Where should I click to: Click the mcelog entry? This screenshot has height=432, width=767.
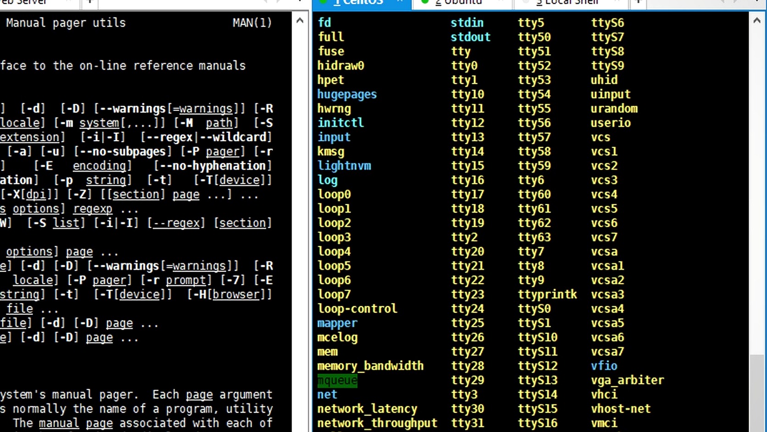pyautogui.click(x=337, y=338)
